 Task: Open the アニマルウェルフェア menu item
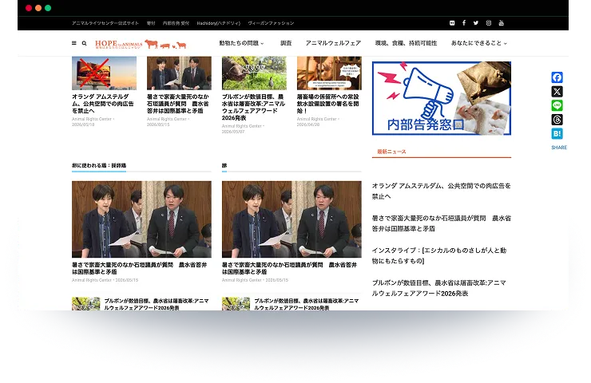click(333, 43)
